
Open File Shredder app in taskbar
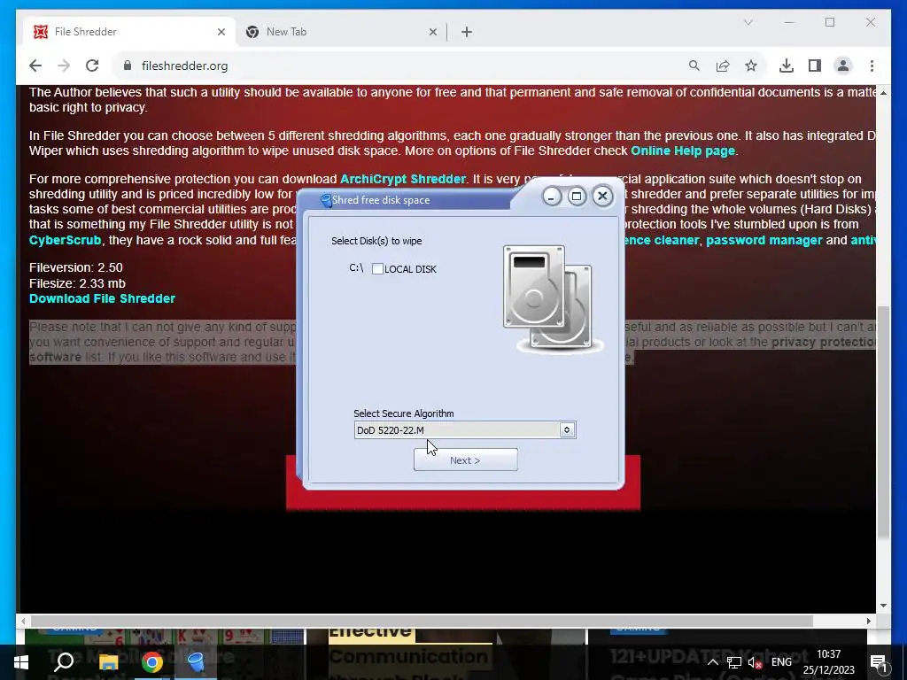(x=196, y=662)
